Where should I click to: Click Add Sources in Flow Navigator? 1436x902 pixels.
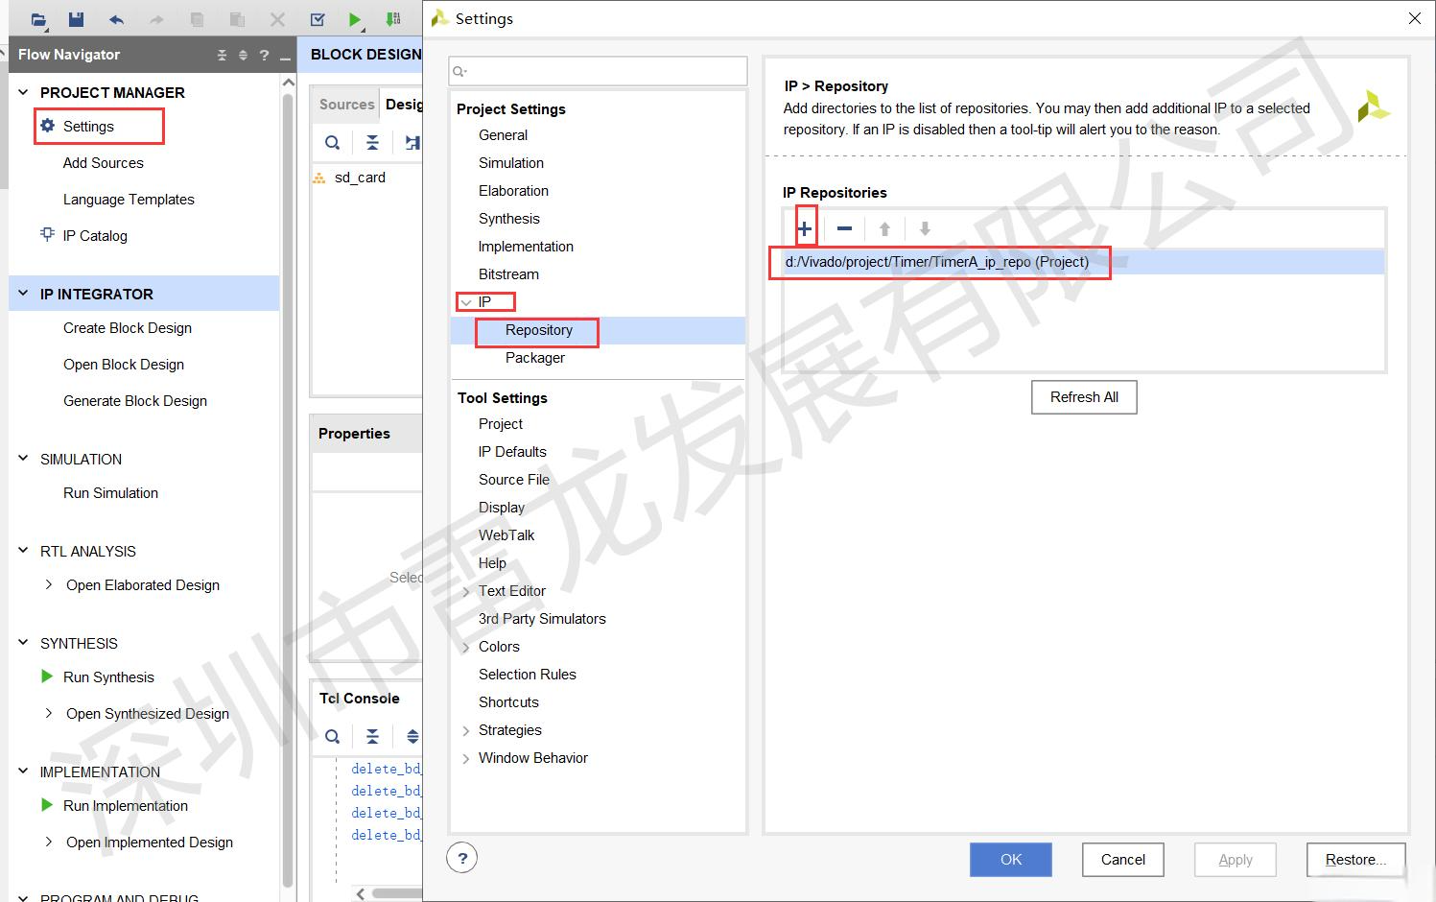pos(104,163)
